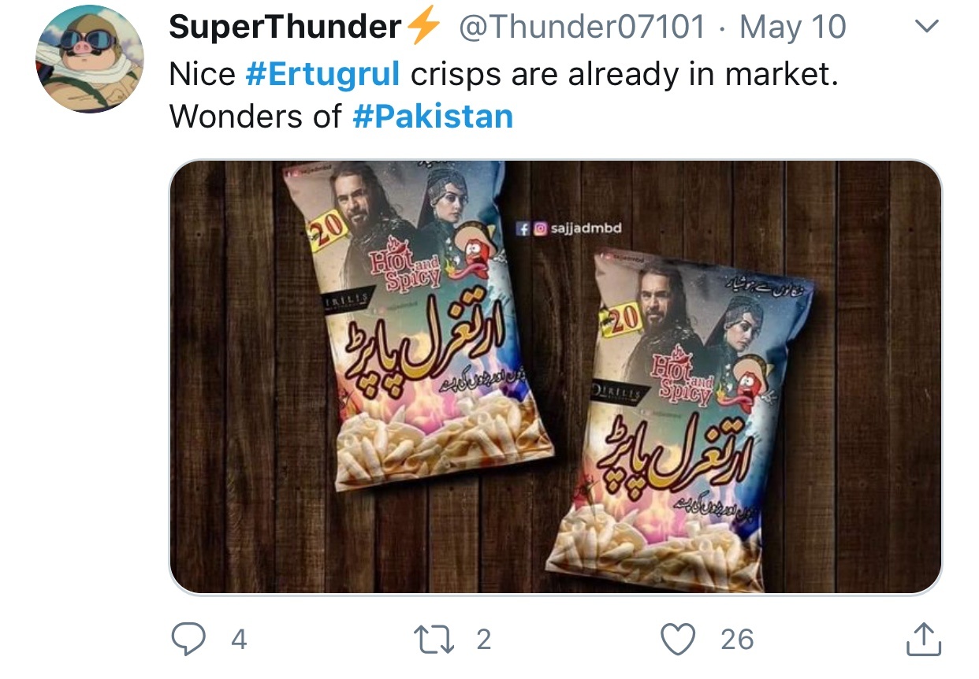Open SuperThunder's profile avatar picture
979x679 pixels.
click(90, 59)
